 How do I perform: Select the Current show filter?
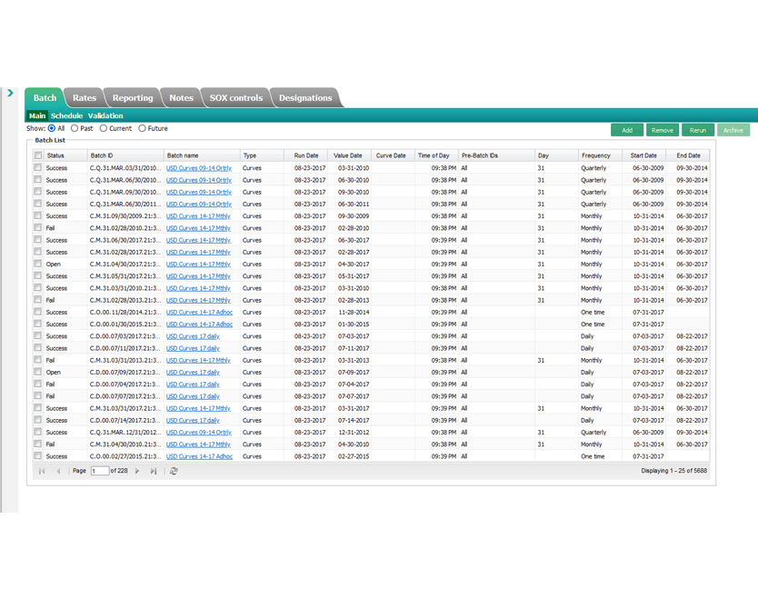(104, 129)
